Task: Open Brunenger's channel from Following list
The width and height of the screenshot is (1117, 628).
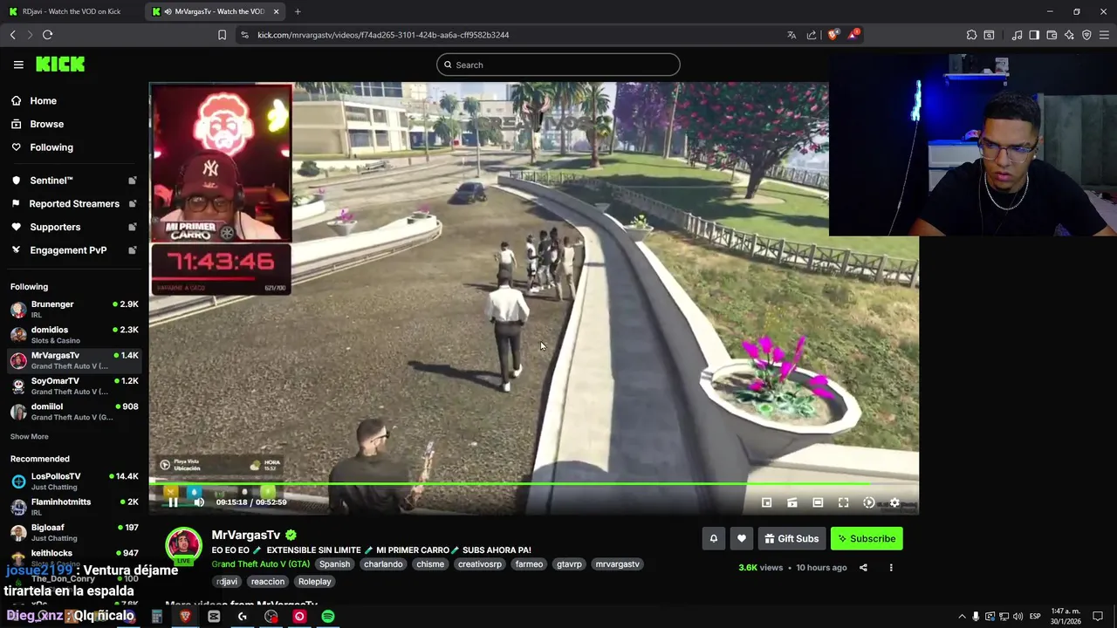Action: (74, 309)
